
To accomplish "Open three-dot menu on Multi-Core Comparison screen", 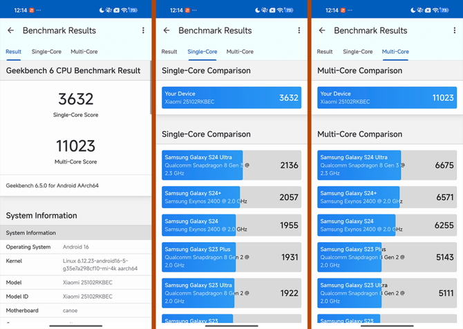I will [455, 30].
